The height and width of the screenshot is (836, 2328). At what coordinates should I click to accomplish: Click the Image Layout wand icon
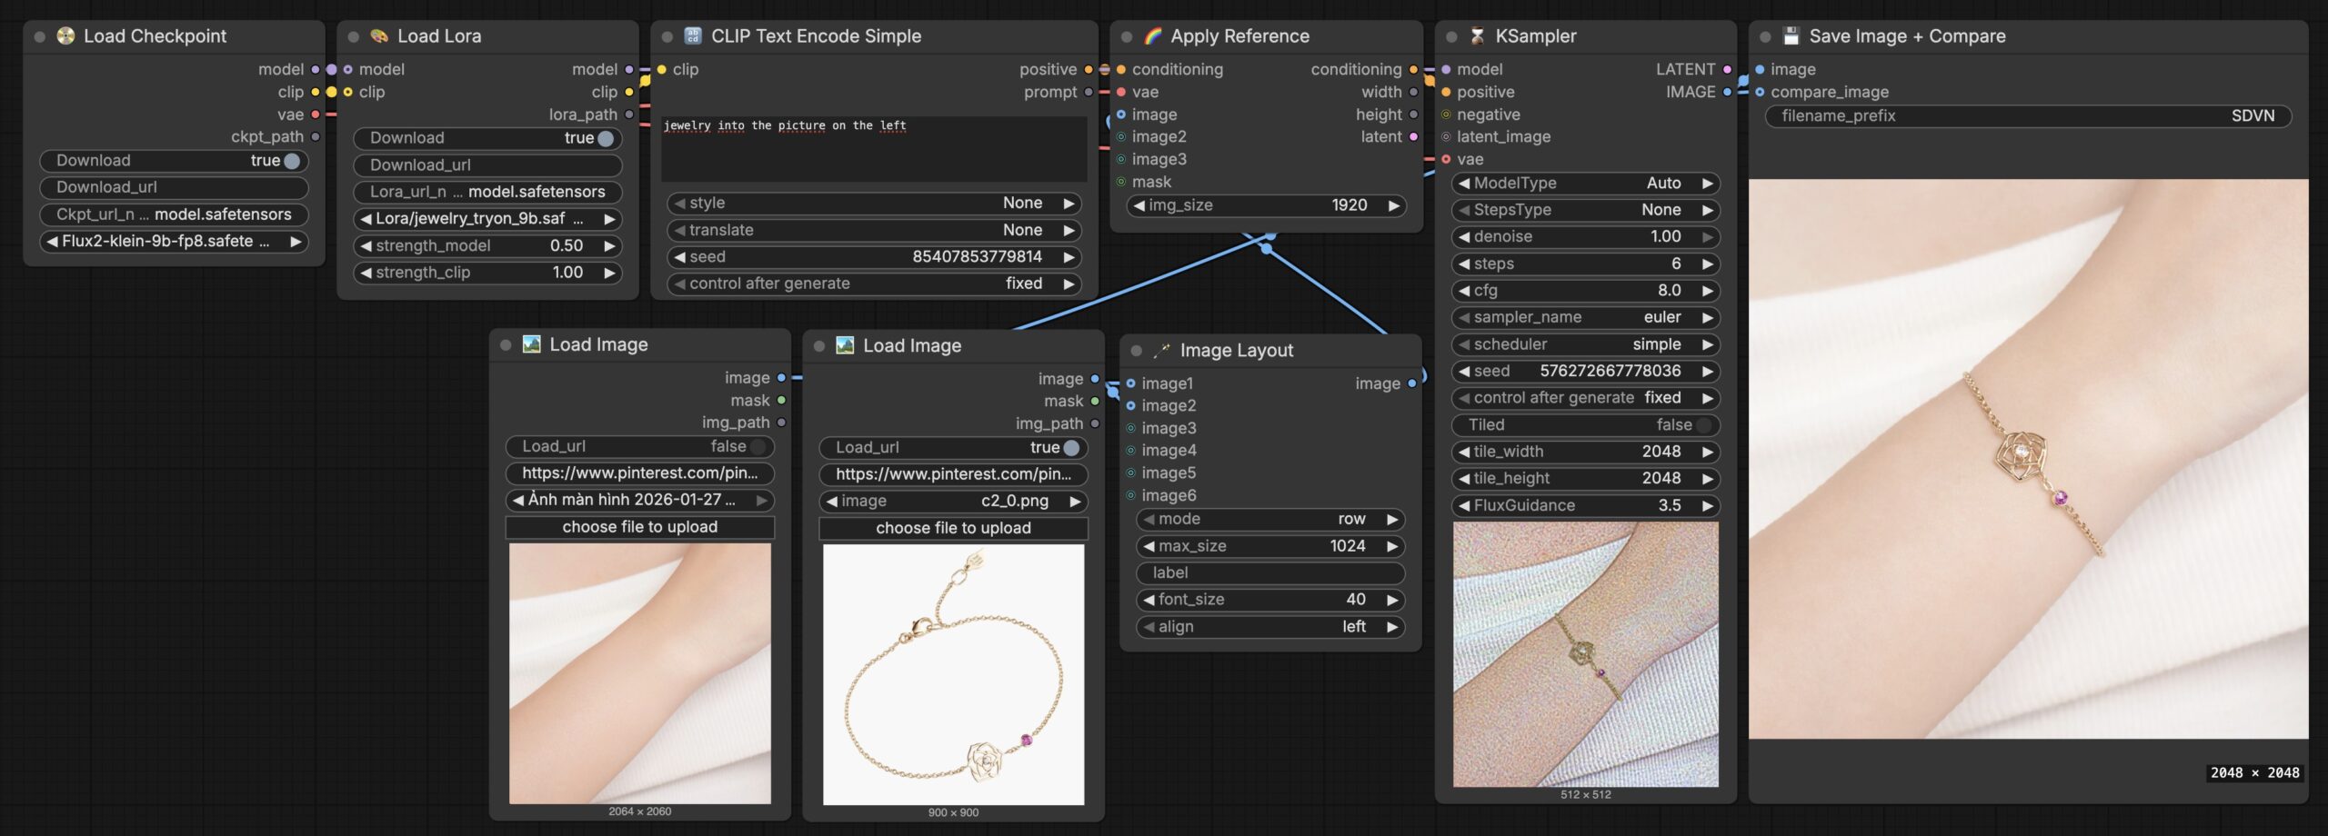[x=1161, y=351]
